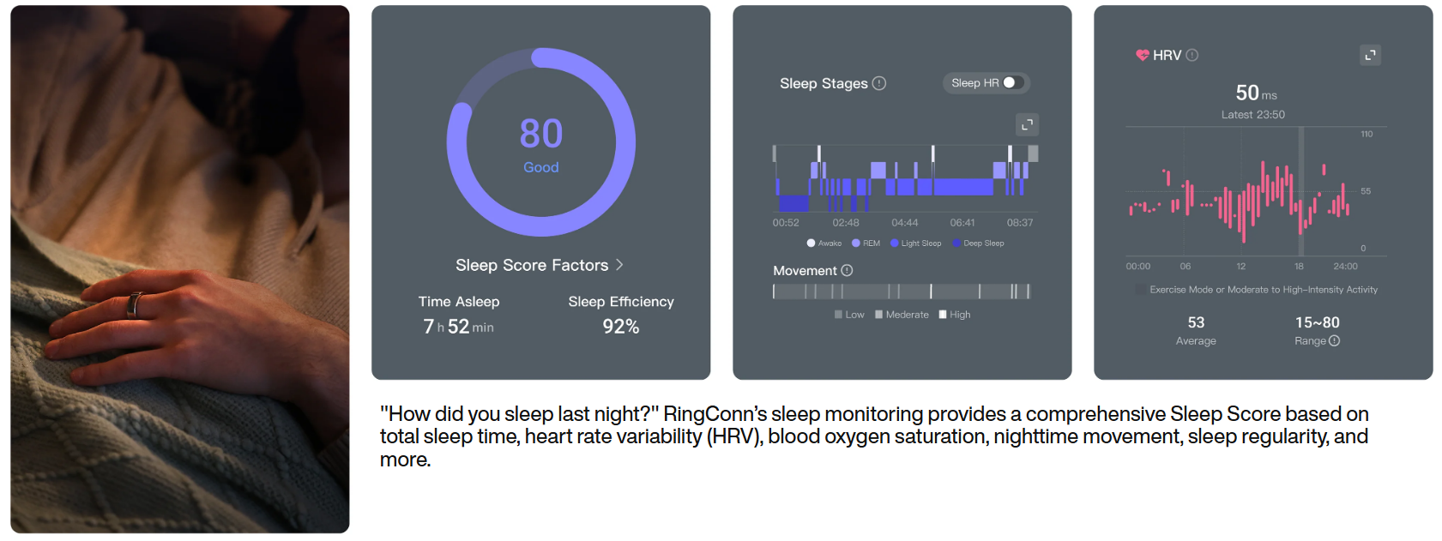Select the Awake legend dot
The width and height of the screenshot is (1442, 541).
pyautogui.click(x=811, y=243)
